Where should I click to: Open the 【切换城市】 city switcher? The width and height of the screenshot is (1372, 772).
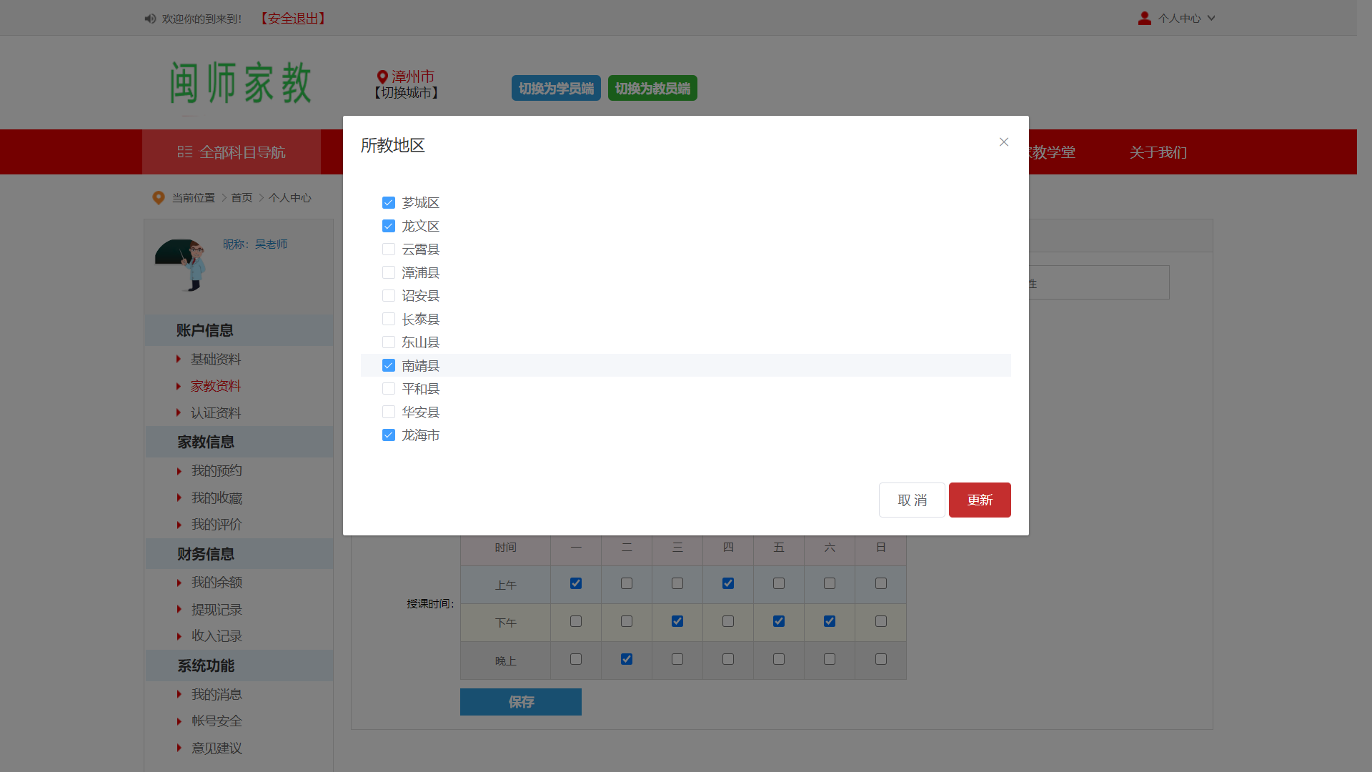[406, 93]
